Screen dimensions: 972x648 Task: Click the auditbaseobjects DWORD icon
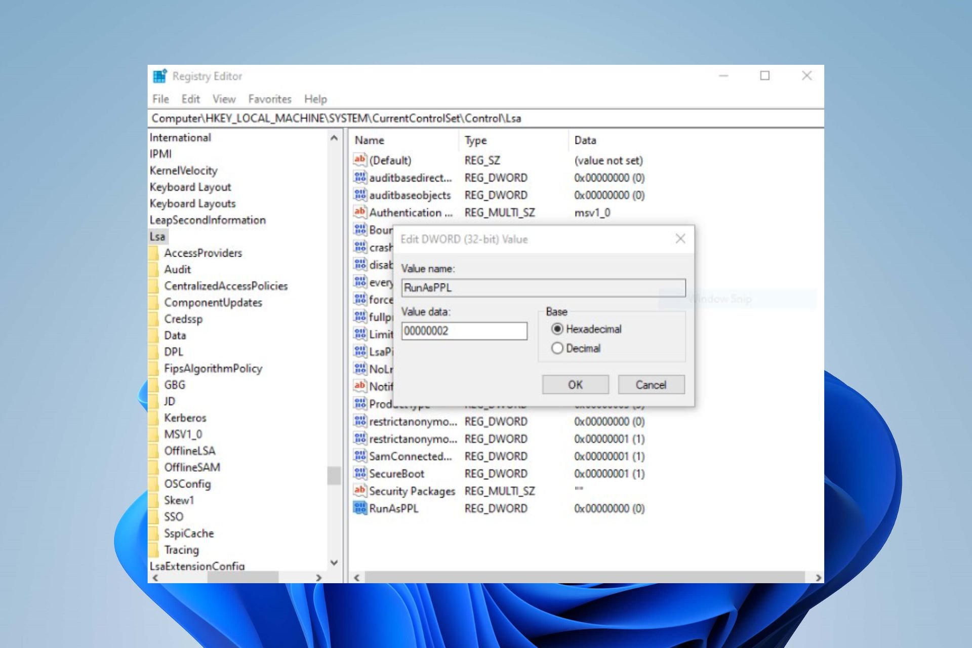[x=360, y=194]
